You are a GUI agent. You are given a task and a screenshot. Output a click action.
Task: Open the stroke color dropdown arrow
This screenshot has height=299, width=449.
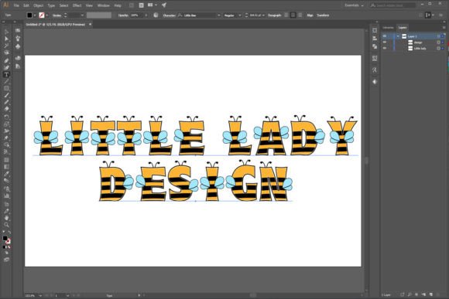(47, 15)
